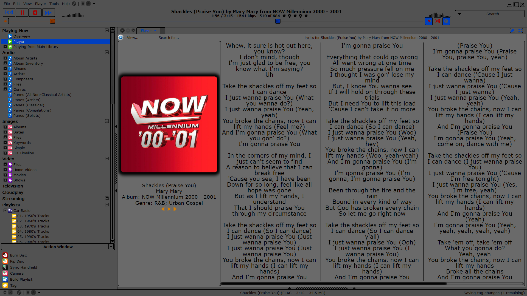The height and width of the screenshot is (296, 527).
Task: Open the 03. 1970's Tracks playlist
Action: click(x=33, y=226)
